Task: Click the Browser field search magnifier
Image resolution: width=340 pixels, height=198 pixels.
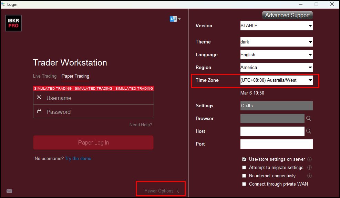Action: [309, 118]
